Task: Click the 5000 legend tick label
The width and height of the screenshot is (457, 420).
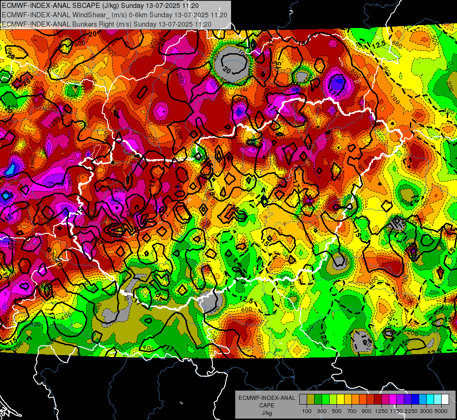Action: tap(441, 411)
